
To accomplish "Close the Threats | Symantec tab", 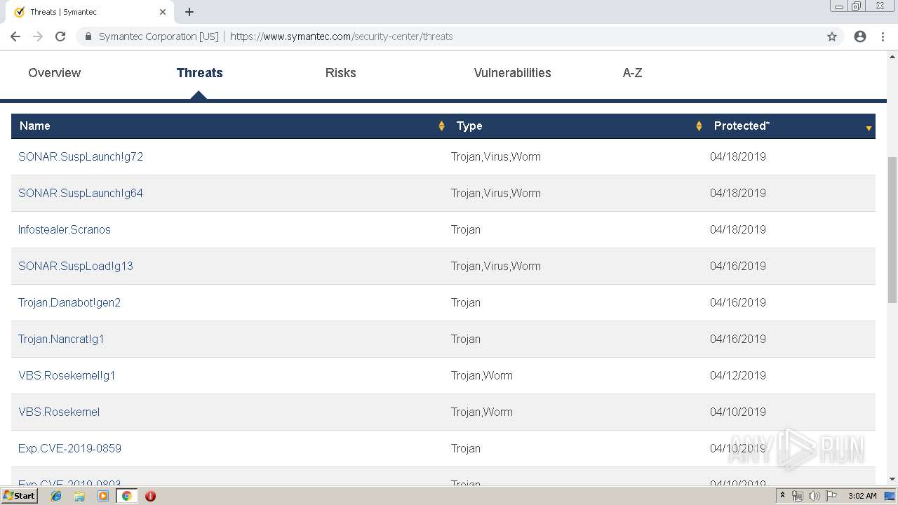I will 163,12.
